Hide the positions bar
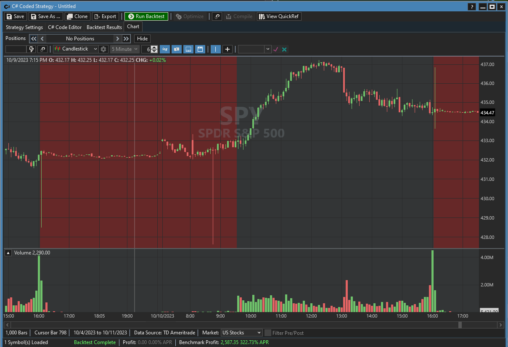This screenshot has width=508, height=347. click(142, 39)
